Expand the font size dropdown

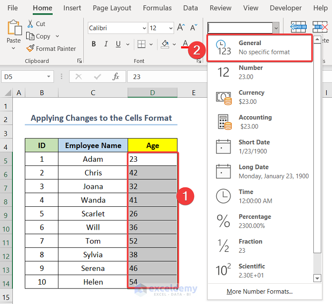click(x=171, y=28)
